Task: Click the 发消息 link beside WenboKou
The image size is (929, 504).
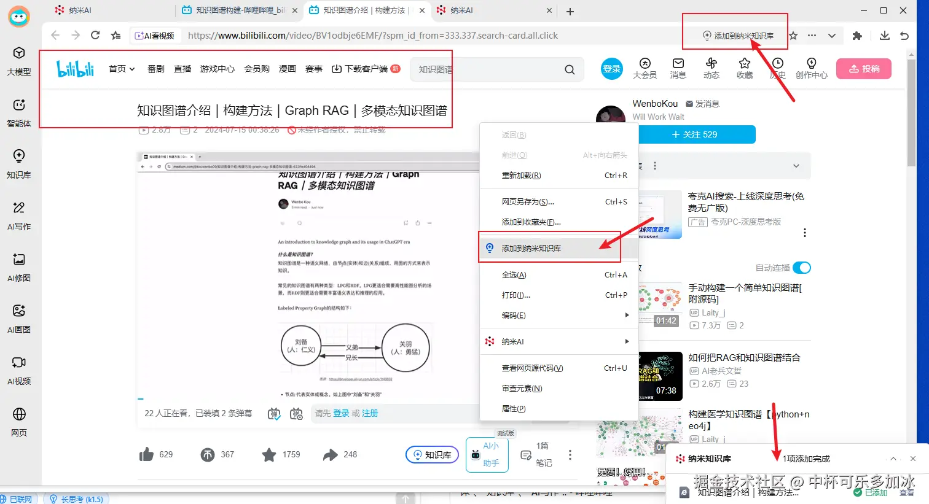Action: click(702, 104)
